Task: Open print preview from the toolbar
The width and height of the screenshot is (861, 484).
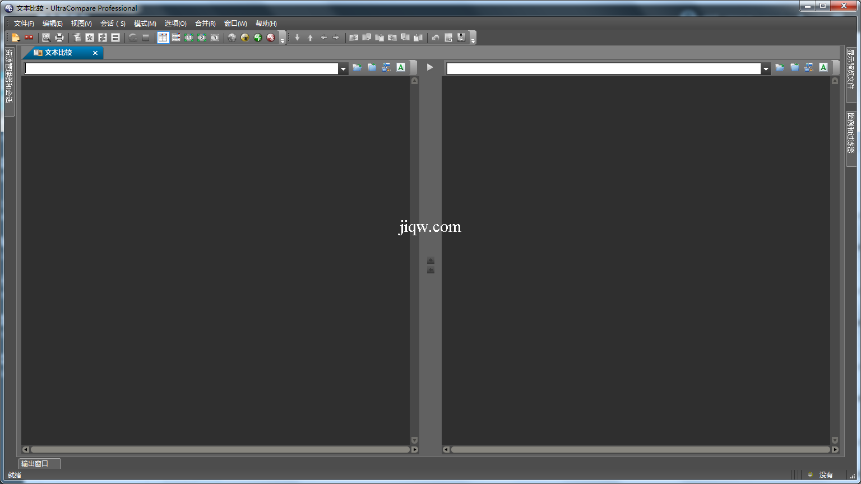Action: tap(46, 38)
